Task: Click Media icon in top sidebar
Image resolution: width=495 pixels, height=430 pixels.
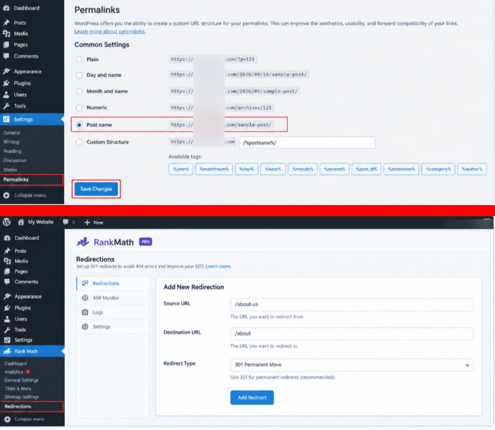Action: 6,34
